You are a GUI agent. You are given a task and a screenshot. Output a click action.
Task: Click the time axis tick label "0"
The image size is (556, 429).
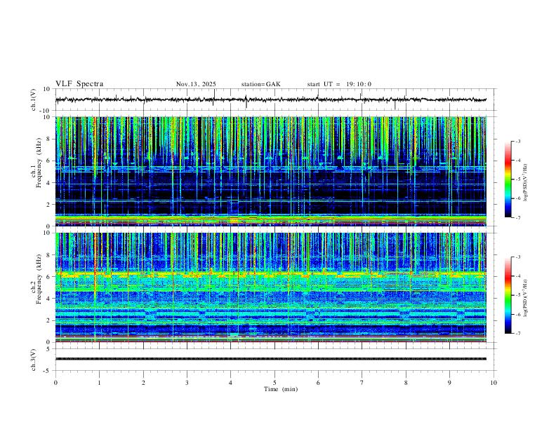click(x=55, y=383)
